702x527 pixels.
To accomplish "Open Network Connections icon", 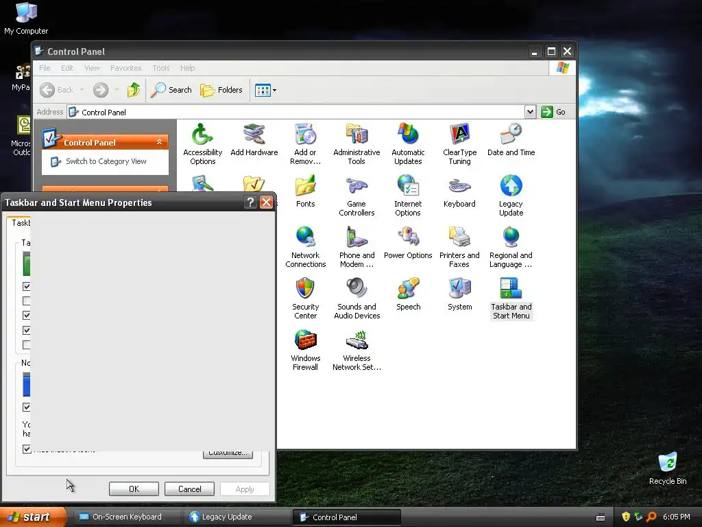I will pos(305,247).
